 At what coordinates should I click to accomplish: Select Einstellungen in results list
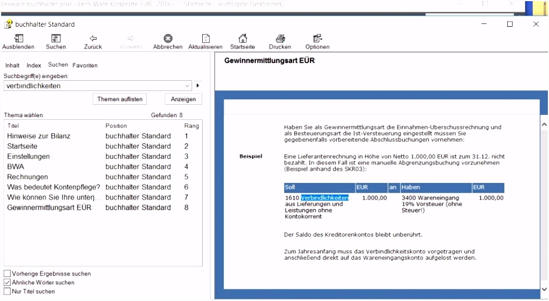pyautogui.click(x=103, y=156)
